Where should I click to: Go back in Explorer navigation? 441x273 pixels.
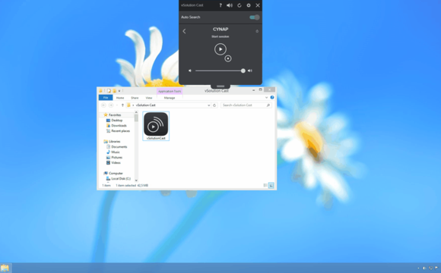pos(103,105)
